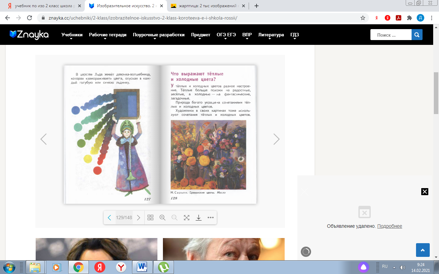Click the browser vertical scrollbar thumb
Image resolution: width=439 pixels, height=274 pixels.
436,93
